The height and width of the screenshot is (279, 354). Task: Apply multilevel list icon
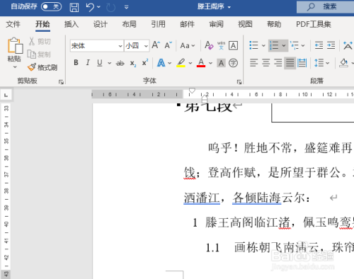tap(295, 45)
